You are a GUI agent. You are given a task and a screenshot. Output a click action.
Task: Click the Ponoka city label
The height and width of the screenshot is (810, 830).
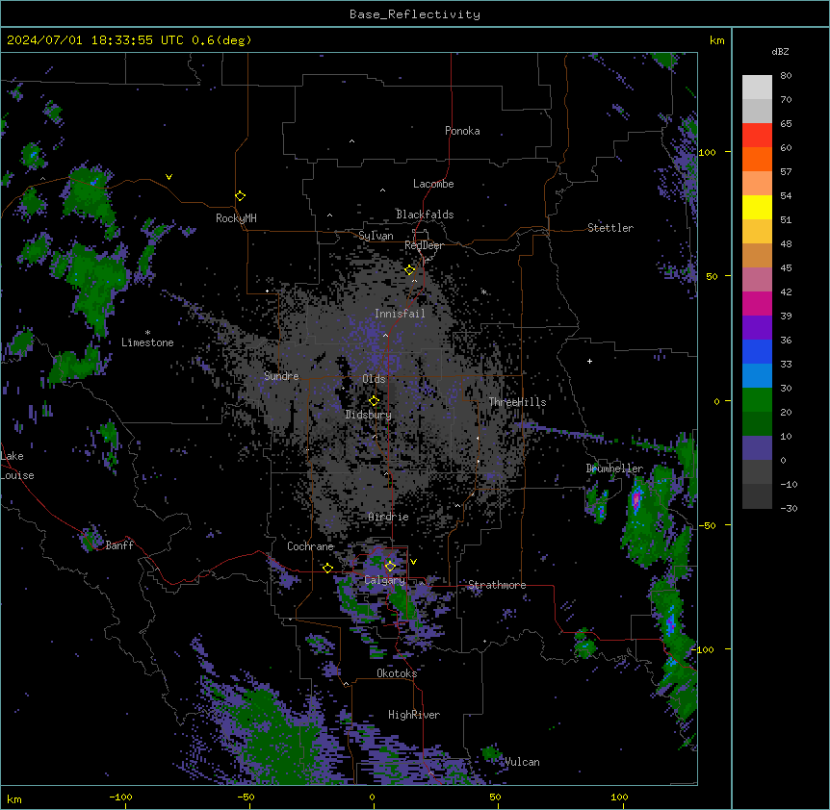(462, 131)
